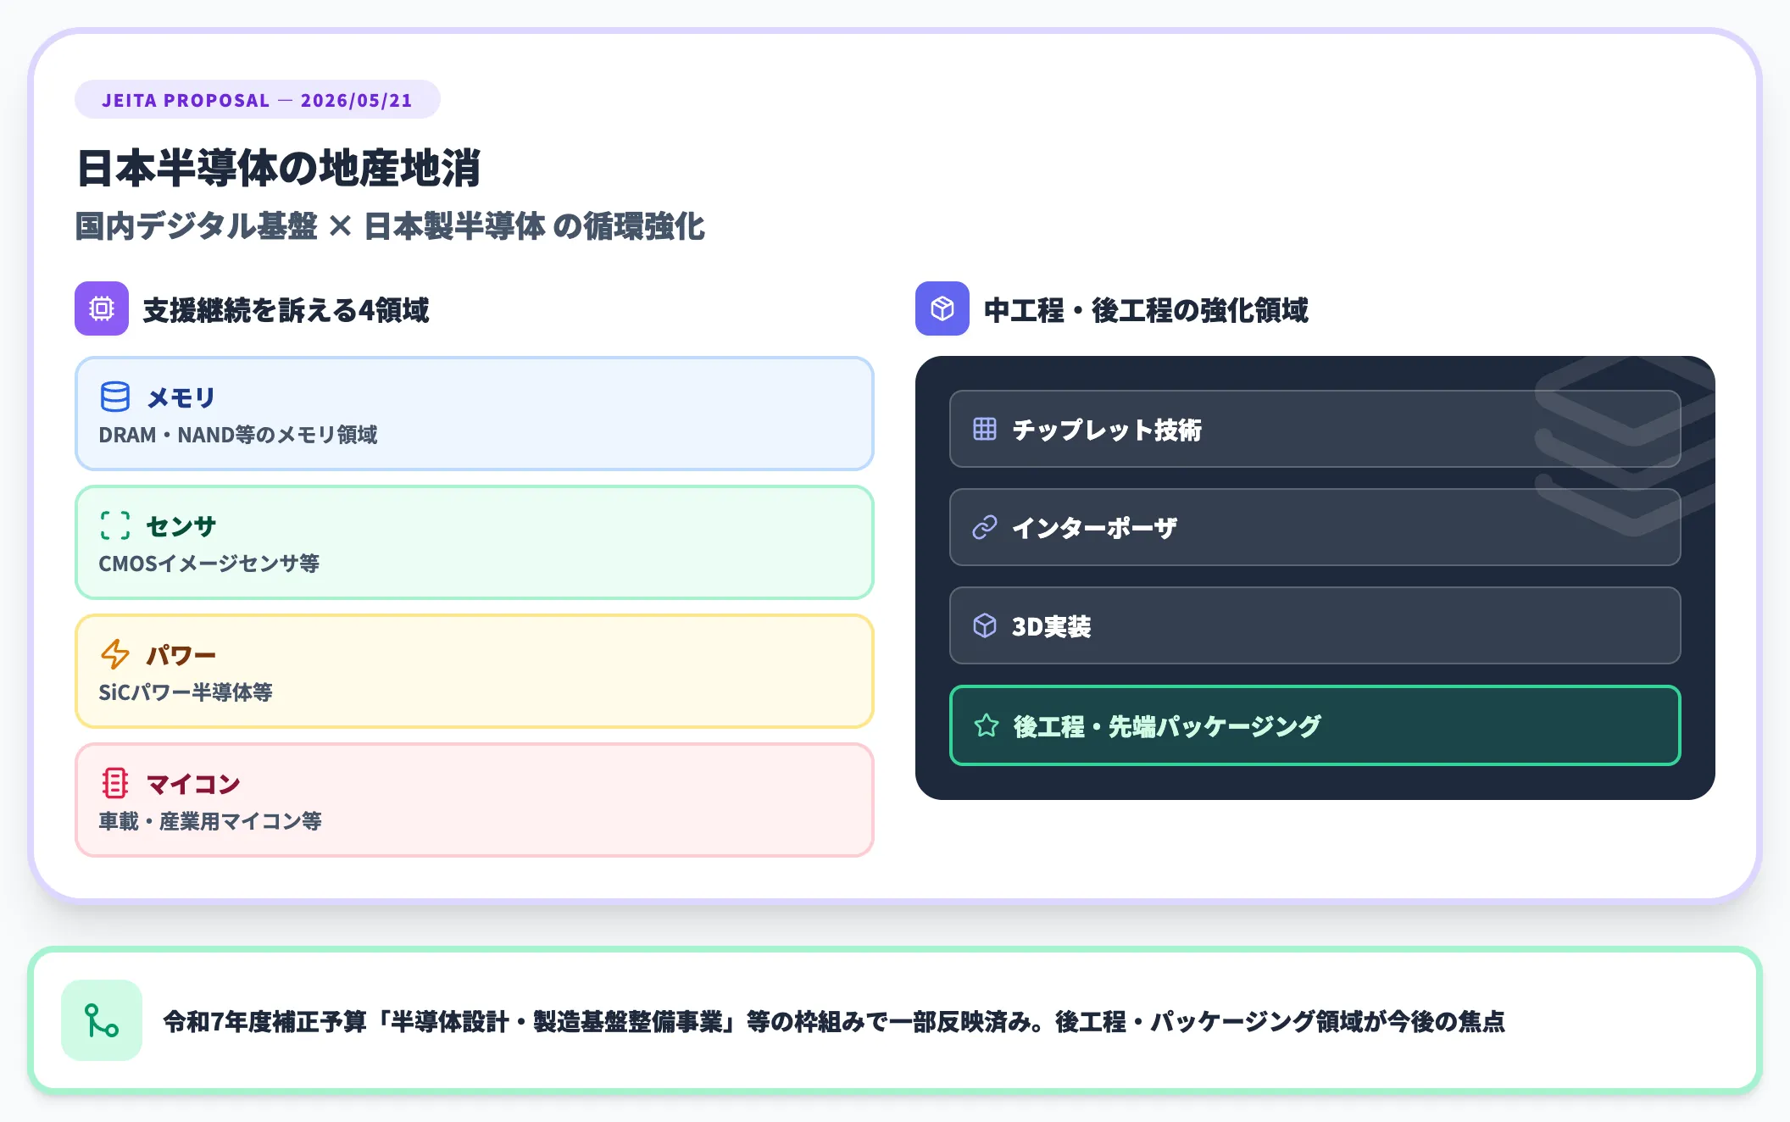Click the database icon on the メモリ card
The width and height of the screenshot is (1790, 1122).
115,397
